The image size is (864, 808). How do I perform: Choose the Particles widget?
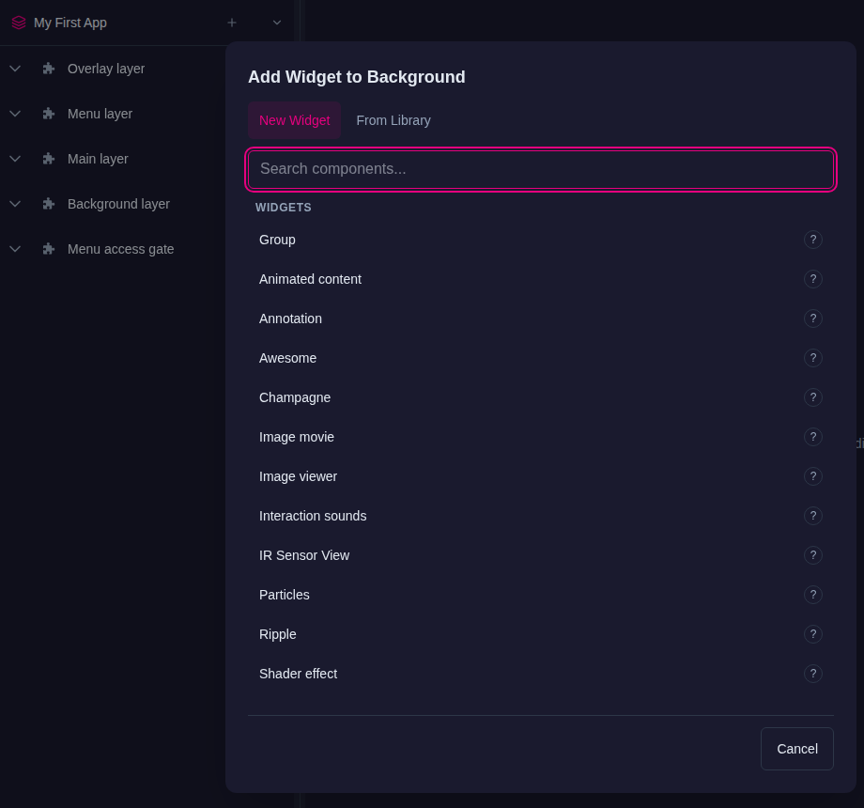click(x=541, y=595)
